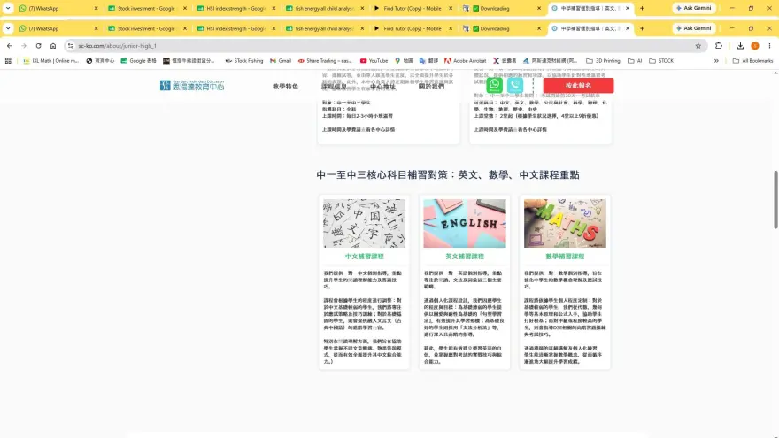
Task: Click the ENGLISH course thumbnail
Action: coord(465,224)
